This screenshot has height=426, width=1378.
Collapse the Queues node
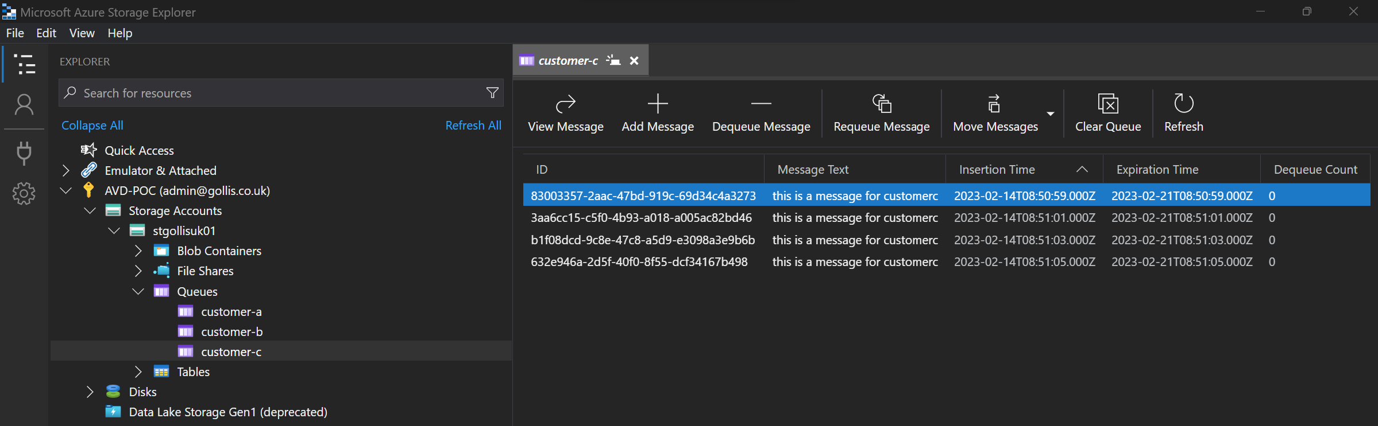point(138,291)
